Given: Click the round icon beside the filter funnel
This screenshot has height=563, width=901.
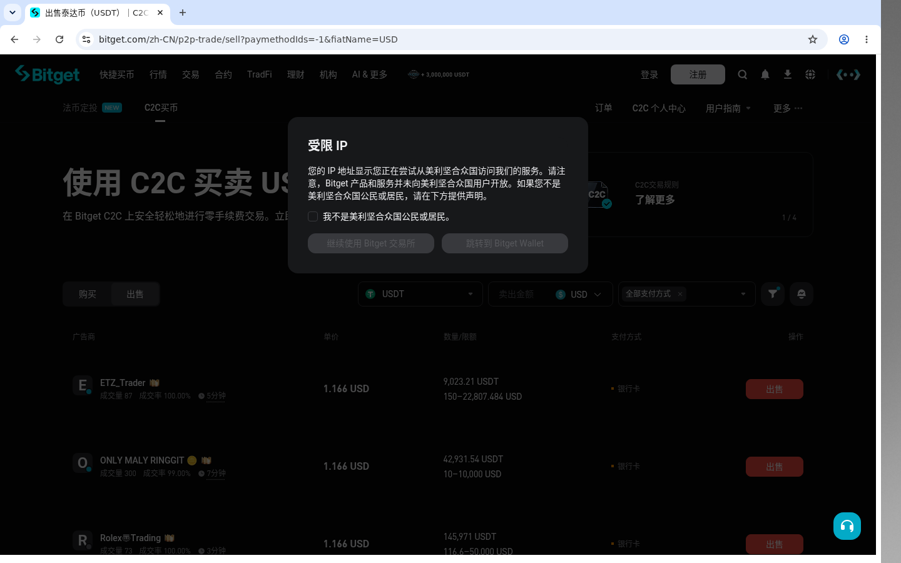Looking at the screenshot, I should [802, 294].
